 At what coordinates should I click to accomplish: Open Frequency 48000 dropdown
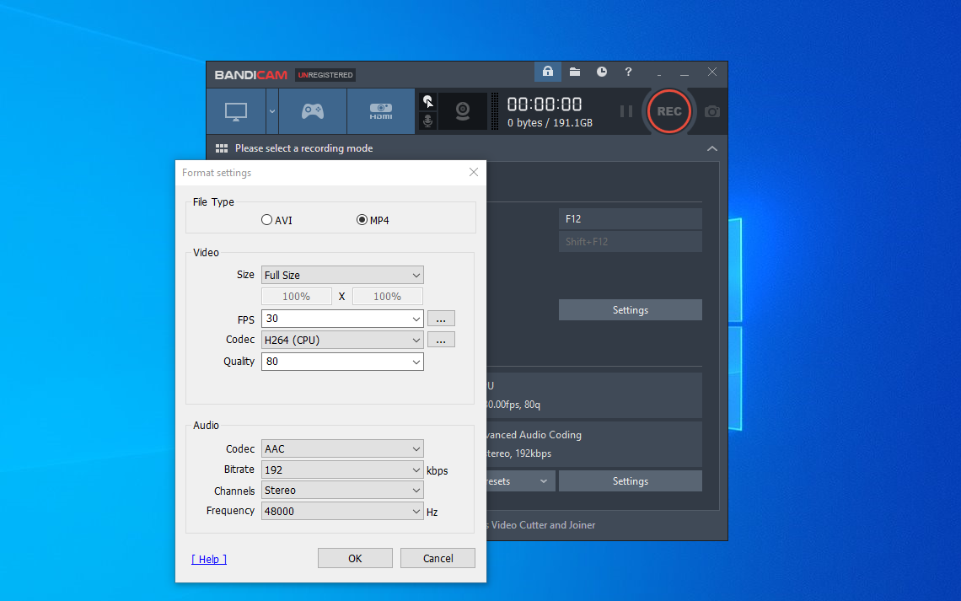click(x=342, y=511)
